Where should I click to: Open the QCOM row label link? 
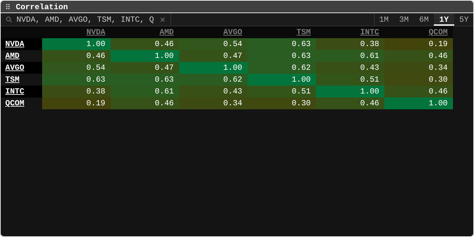(x=15, y=103)
